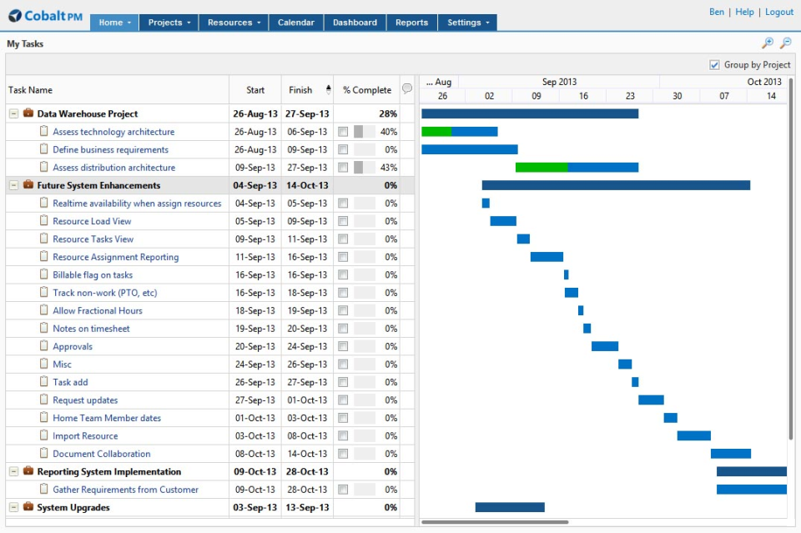The width and height of the screenshot is (801, 533).
Task: Click the comments speech bubble column icon
Action: tap(407, 89)
